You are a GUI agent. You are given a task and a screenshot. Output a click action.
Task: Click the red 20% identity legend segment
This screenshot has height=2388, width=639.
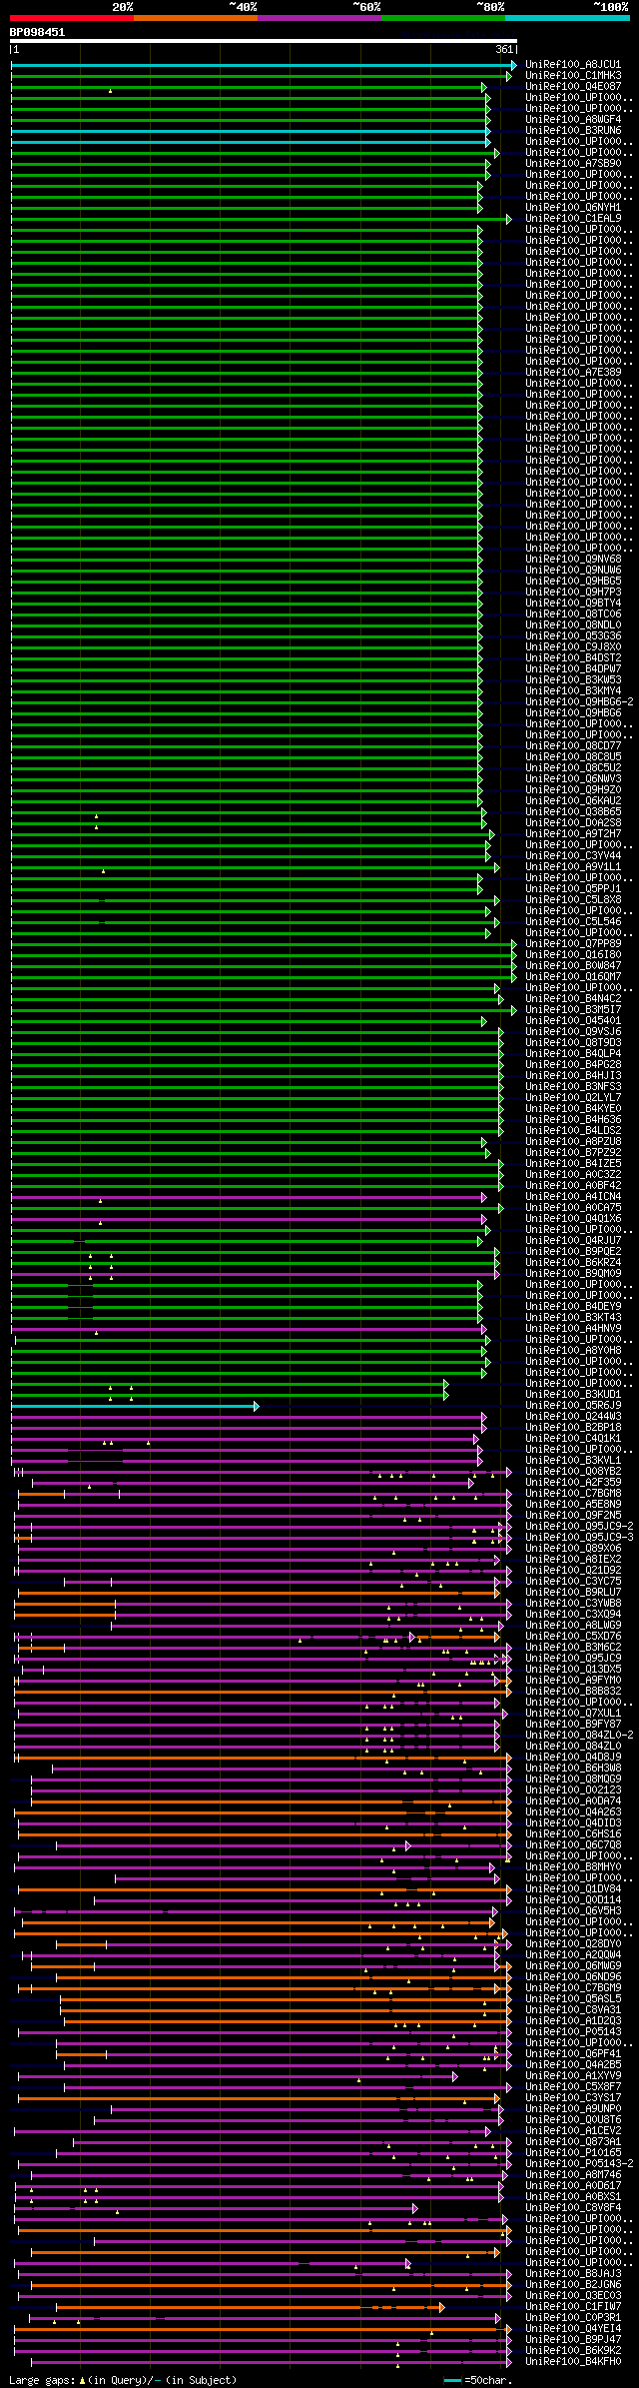click(72, 17)
